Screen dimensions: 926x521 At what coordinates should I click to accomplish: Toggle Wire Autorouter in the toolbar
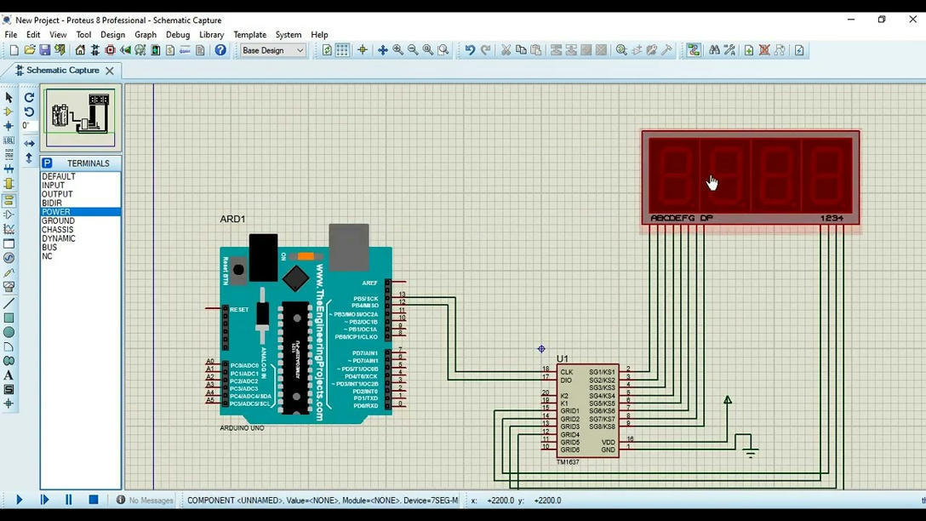coord(694,50)
